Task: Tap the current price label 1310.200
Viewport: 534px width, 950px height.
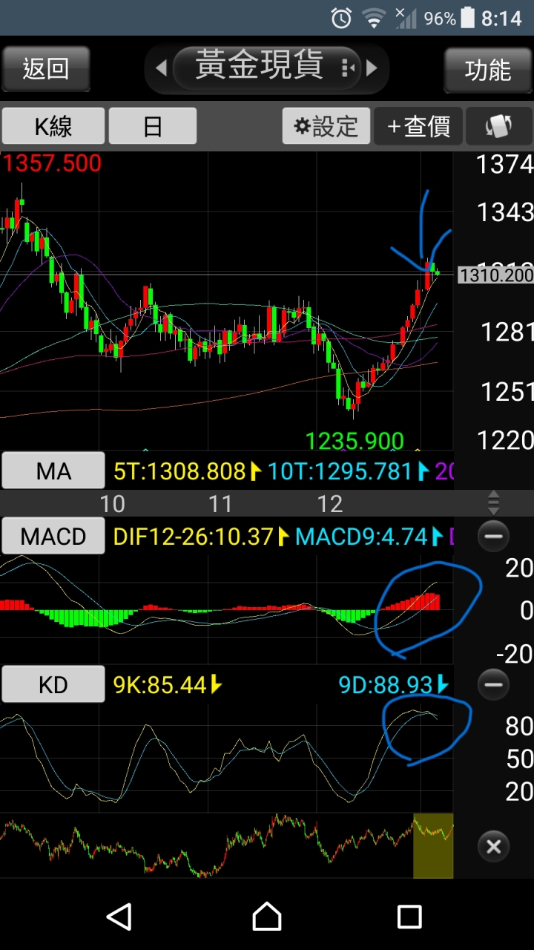Action: pyautogui.click(x=495, y=275)
